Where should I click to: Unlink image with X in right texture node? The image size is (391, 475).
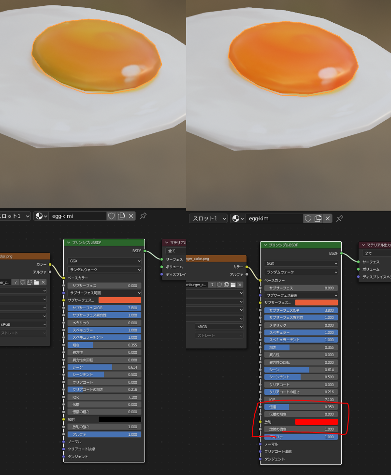point(240,285)
